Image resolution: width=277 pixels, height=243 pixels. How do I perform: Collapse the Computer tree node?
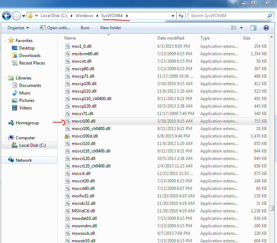coord(6,138)
